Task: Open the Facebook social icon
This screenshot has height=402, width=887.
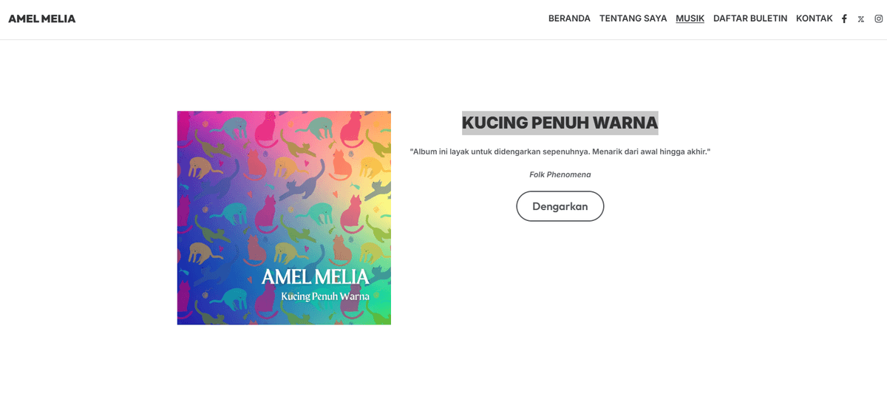Action: pos(844,18)
